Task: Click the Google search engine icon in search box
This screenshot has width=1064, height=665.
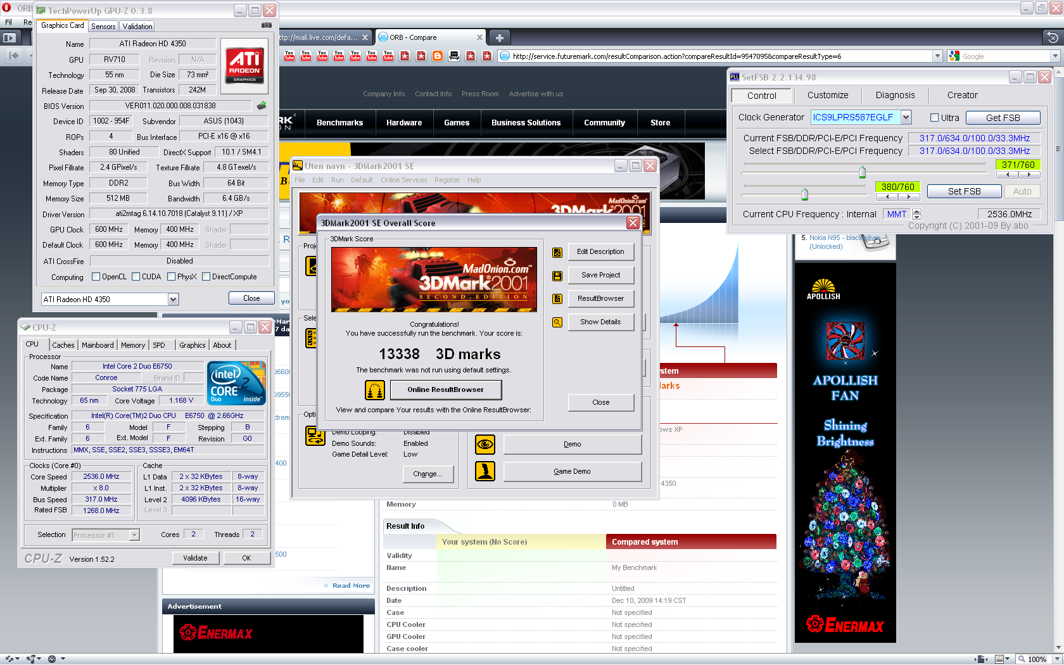Action: 954,56
